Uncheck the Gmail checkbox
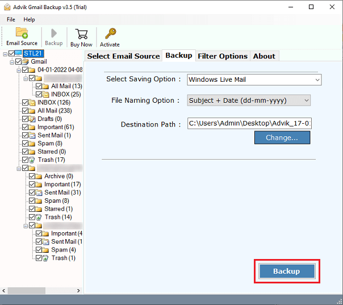Screen dimensions: 343x305 pyautogui.click(x=18, y=61)
